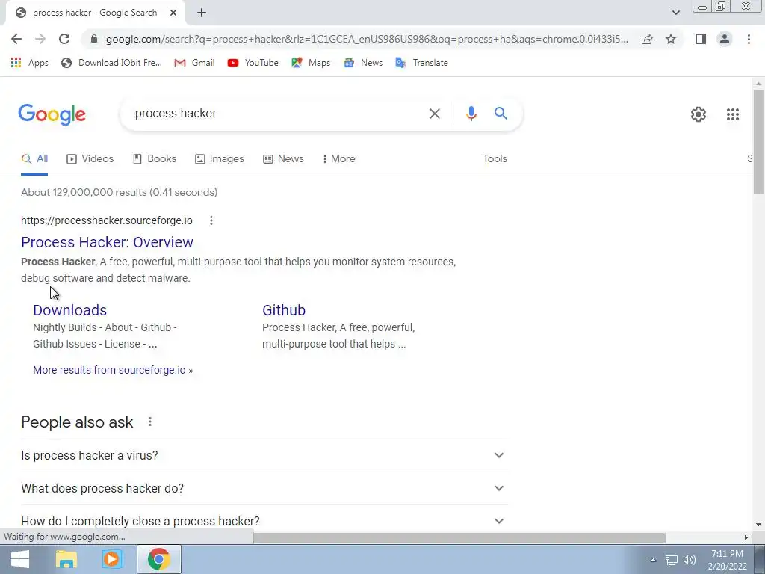Open File Explorer from taskbar
The image size is (765, 574).
tap(66, 559)
